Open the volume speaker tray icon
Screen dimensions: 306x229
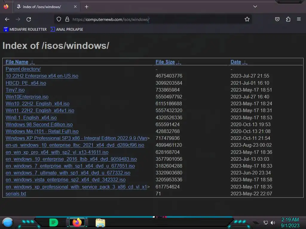[273, 222]
